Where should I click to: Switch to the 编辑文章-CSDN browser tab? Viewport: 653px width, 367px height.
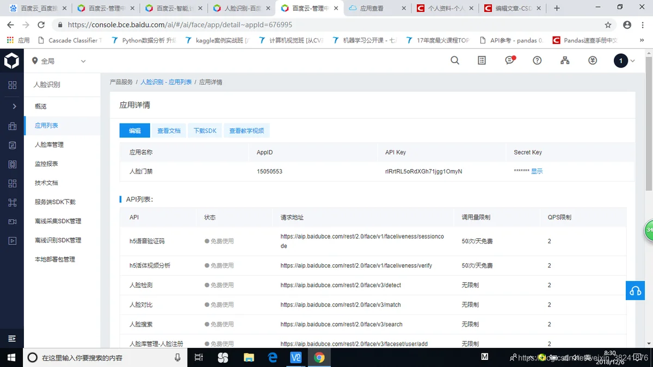pos(513,8)
